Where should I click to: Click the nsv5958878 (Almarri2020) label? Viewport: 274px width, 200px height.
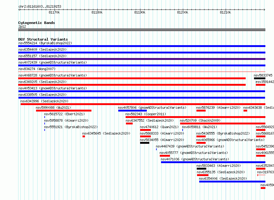pyautogui.click(x=66, y=120)
